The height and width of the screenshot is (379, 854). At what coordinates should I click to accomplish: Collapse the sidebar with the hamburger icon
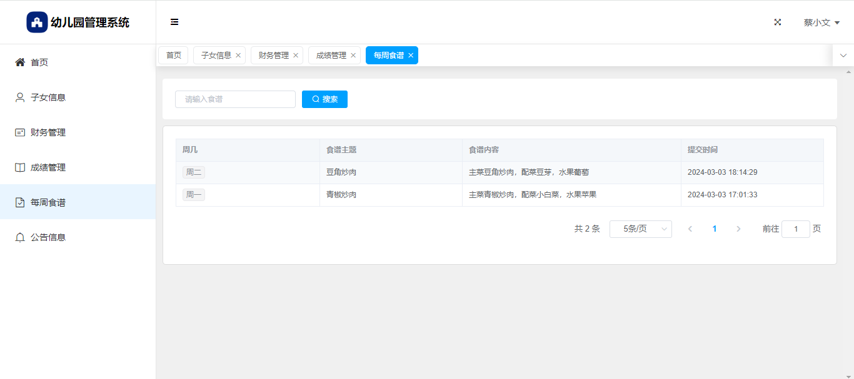coord(174,22)
